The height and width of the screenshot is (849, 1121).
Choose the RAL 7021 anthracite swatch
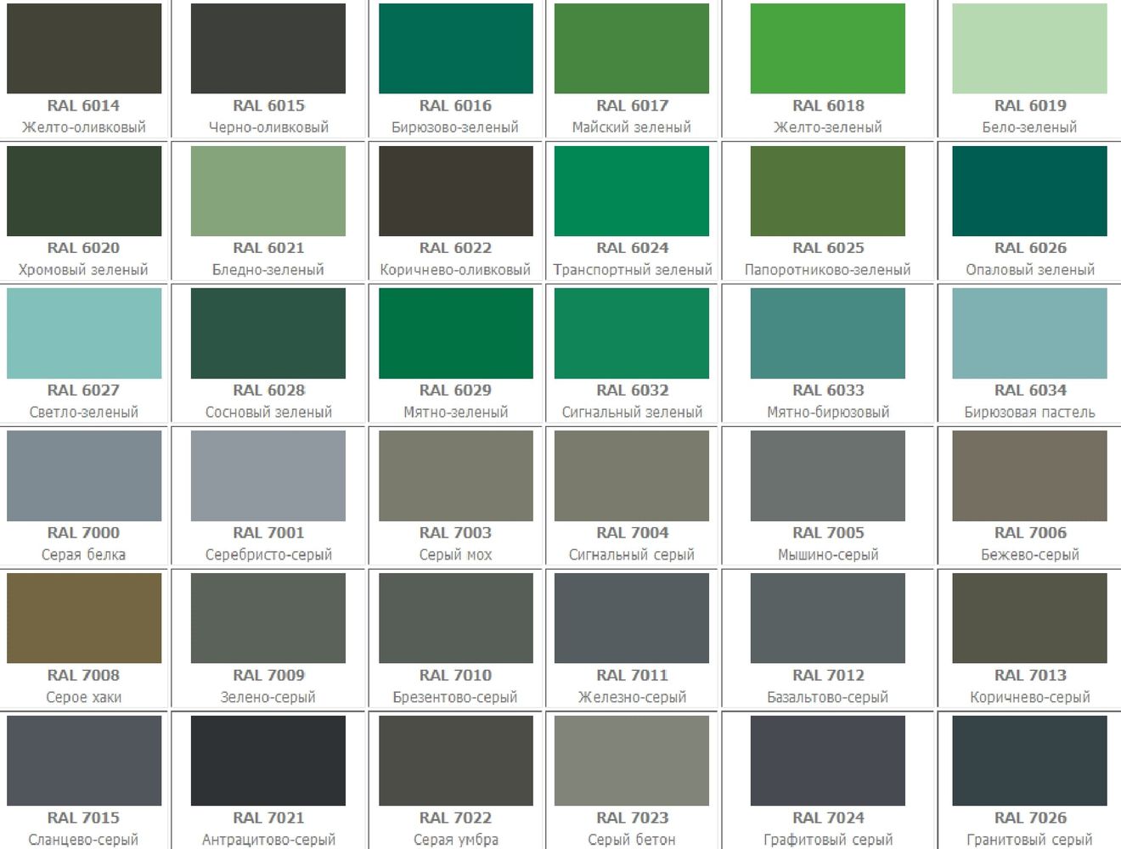[268, 761]
